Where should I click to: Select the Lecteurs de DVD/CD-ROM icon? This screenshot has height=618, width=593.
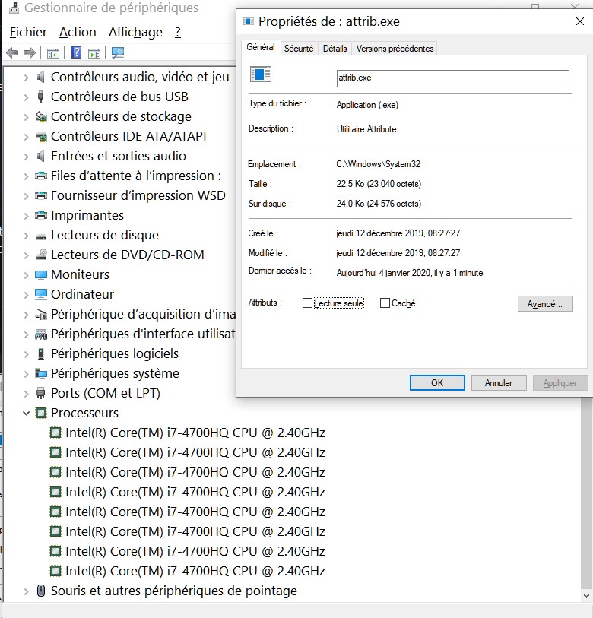tap(41, 255)
